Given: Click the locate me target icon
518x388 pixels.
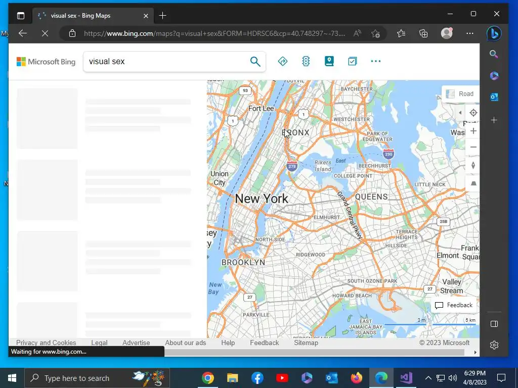Looking at the screenshot, I should click(473, 113).
